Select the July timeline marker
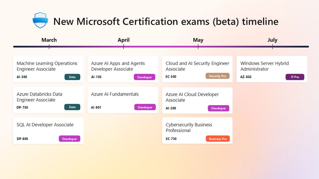Viewport: 319px width, 179px height. pos(272,40)
